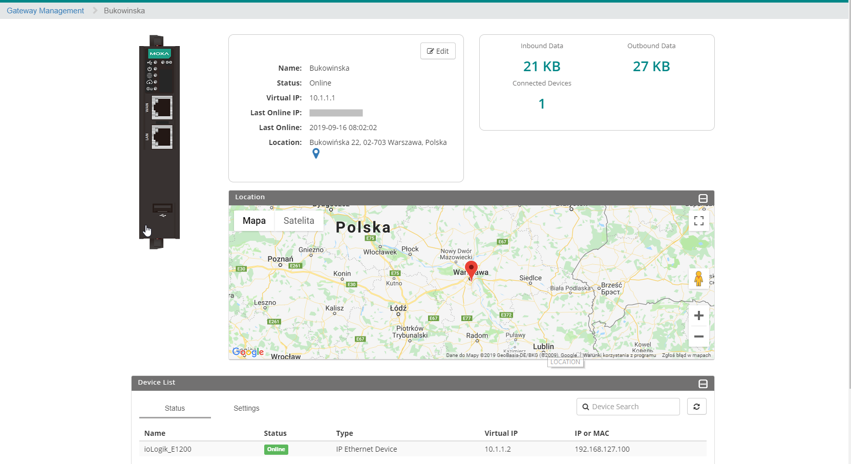The height and width of the screenshot is (464, 851).
Task: Switch map to Satelita view
Action: [299, 221]
